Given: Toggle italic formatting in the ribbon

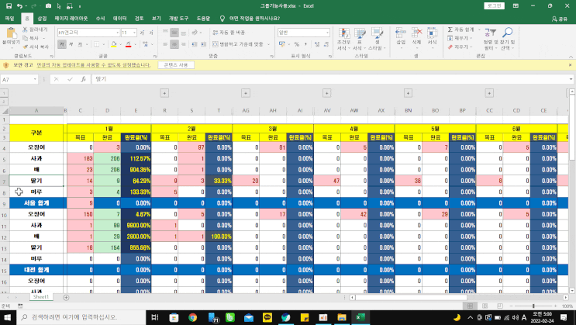Looking at the screenshot, I should tap(71, 44).
